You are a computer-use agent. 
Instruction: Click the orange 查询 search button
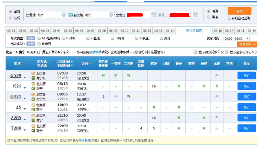point(240,11)
